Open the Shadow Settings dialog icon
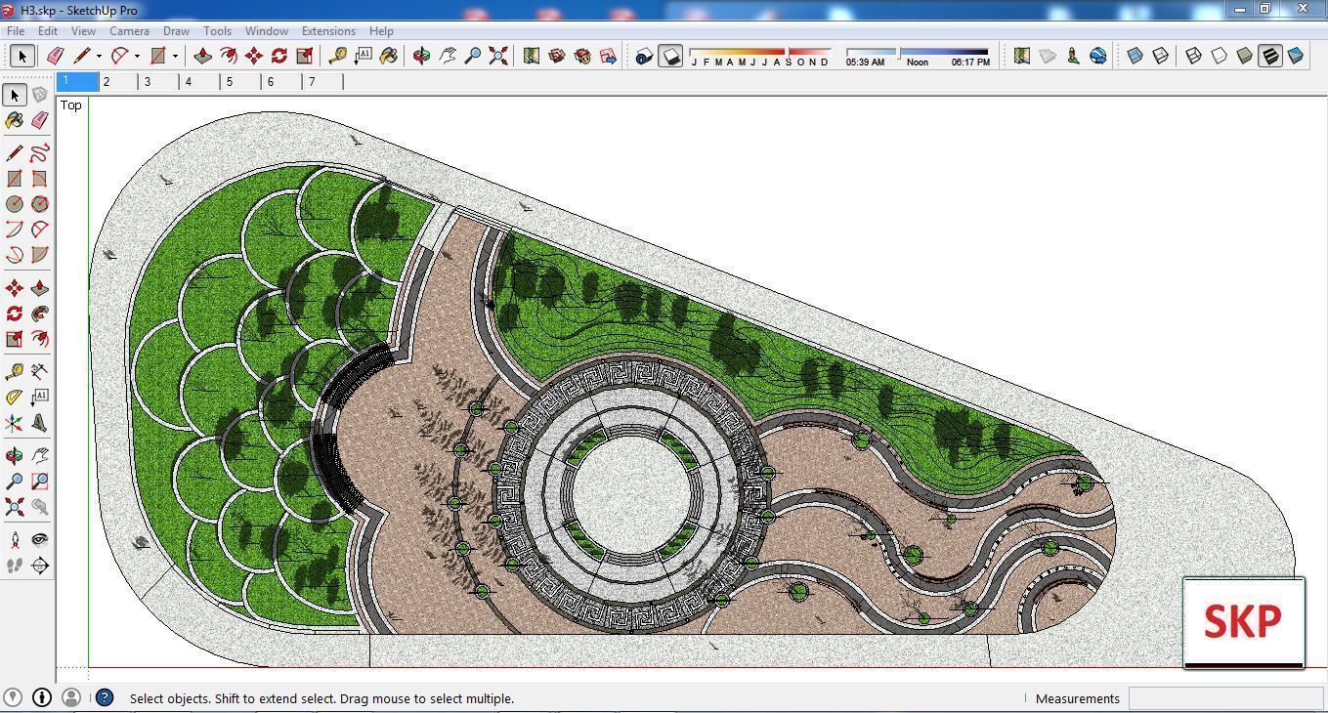Image resolution: width=1328 pixels, height=713 pixels. (x=644, y=56)
